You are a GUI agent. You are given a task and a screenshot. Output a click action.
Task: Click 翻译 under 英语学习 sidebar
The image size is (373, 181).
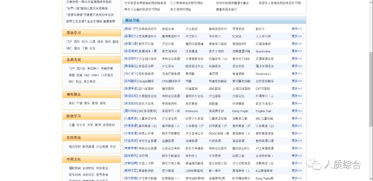coord(116,42)
